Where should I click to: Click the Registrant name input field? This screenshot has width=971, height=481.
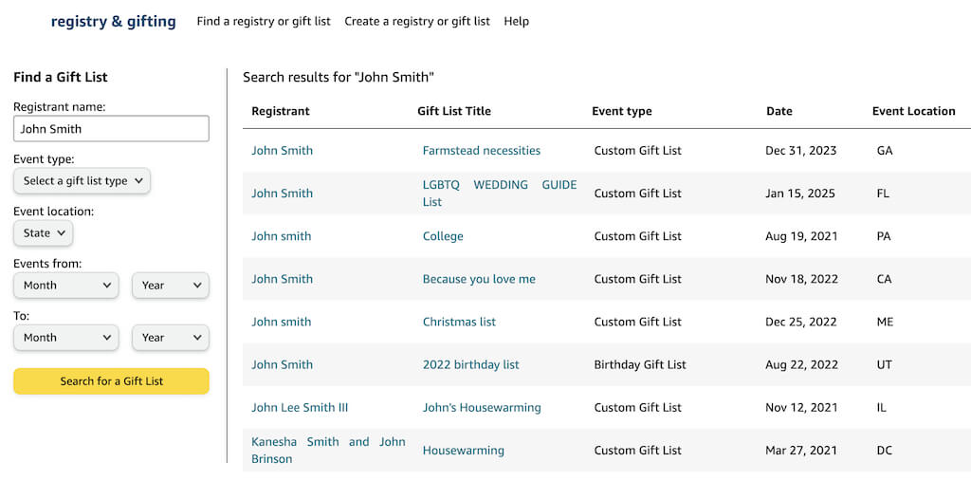click(111, 129)
